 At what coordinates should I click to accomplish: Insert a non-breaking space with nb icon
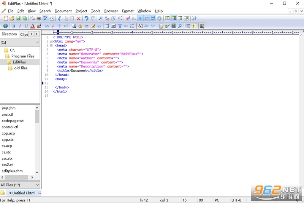click(x=47, y=26)
